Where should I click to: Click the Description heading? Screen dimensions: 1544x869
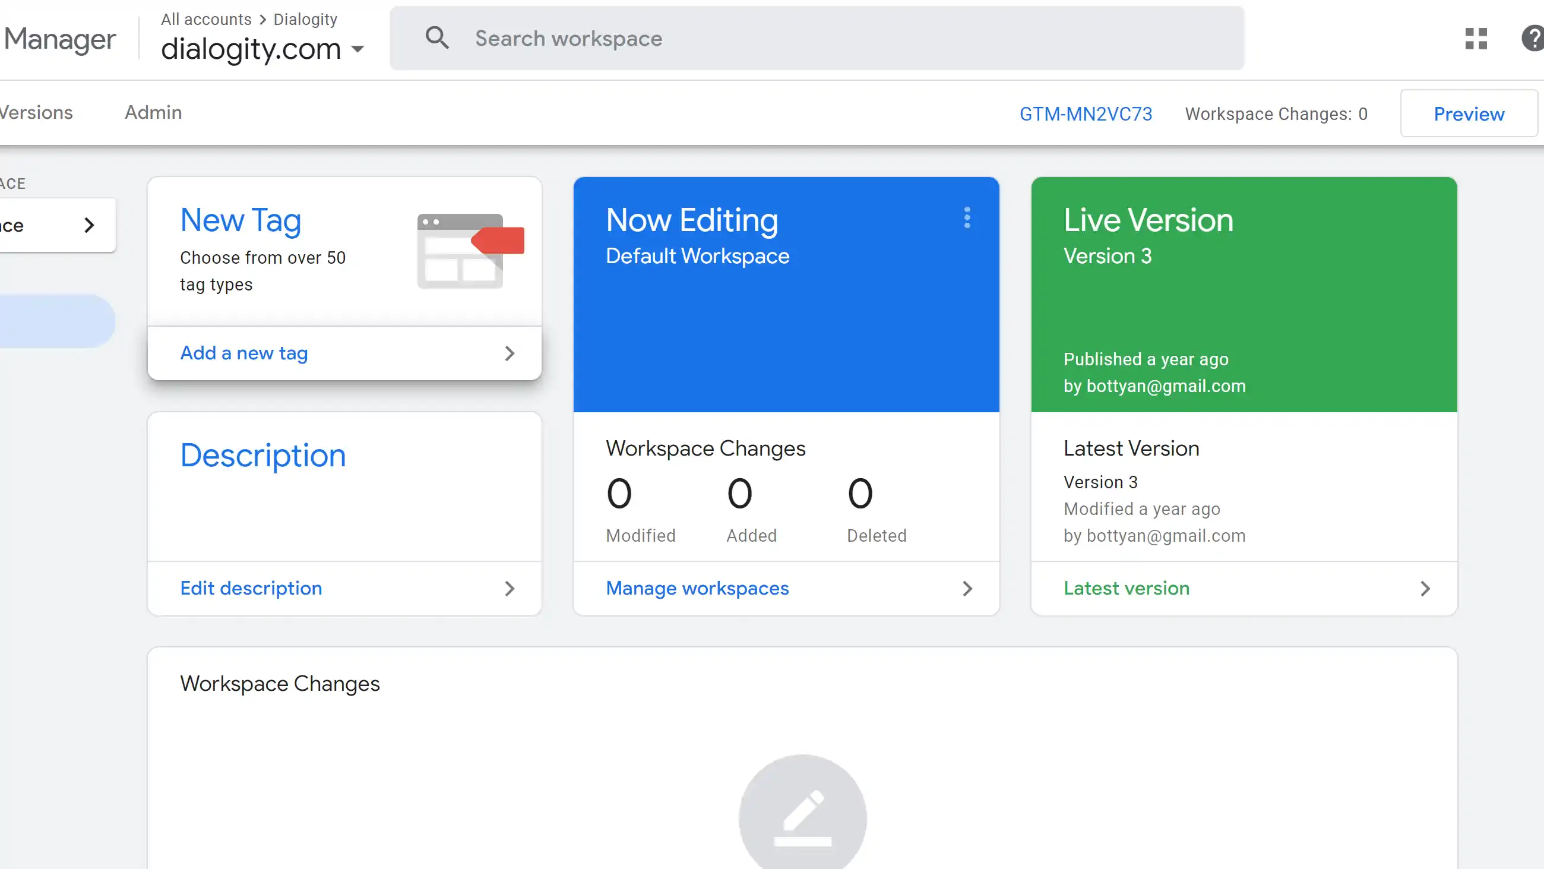(263, 455)
